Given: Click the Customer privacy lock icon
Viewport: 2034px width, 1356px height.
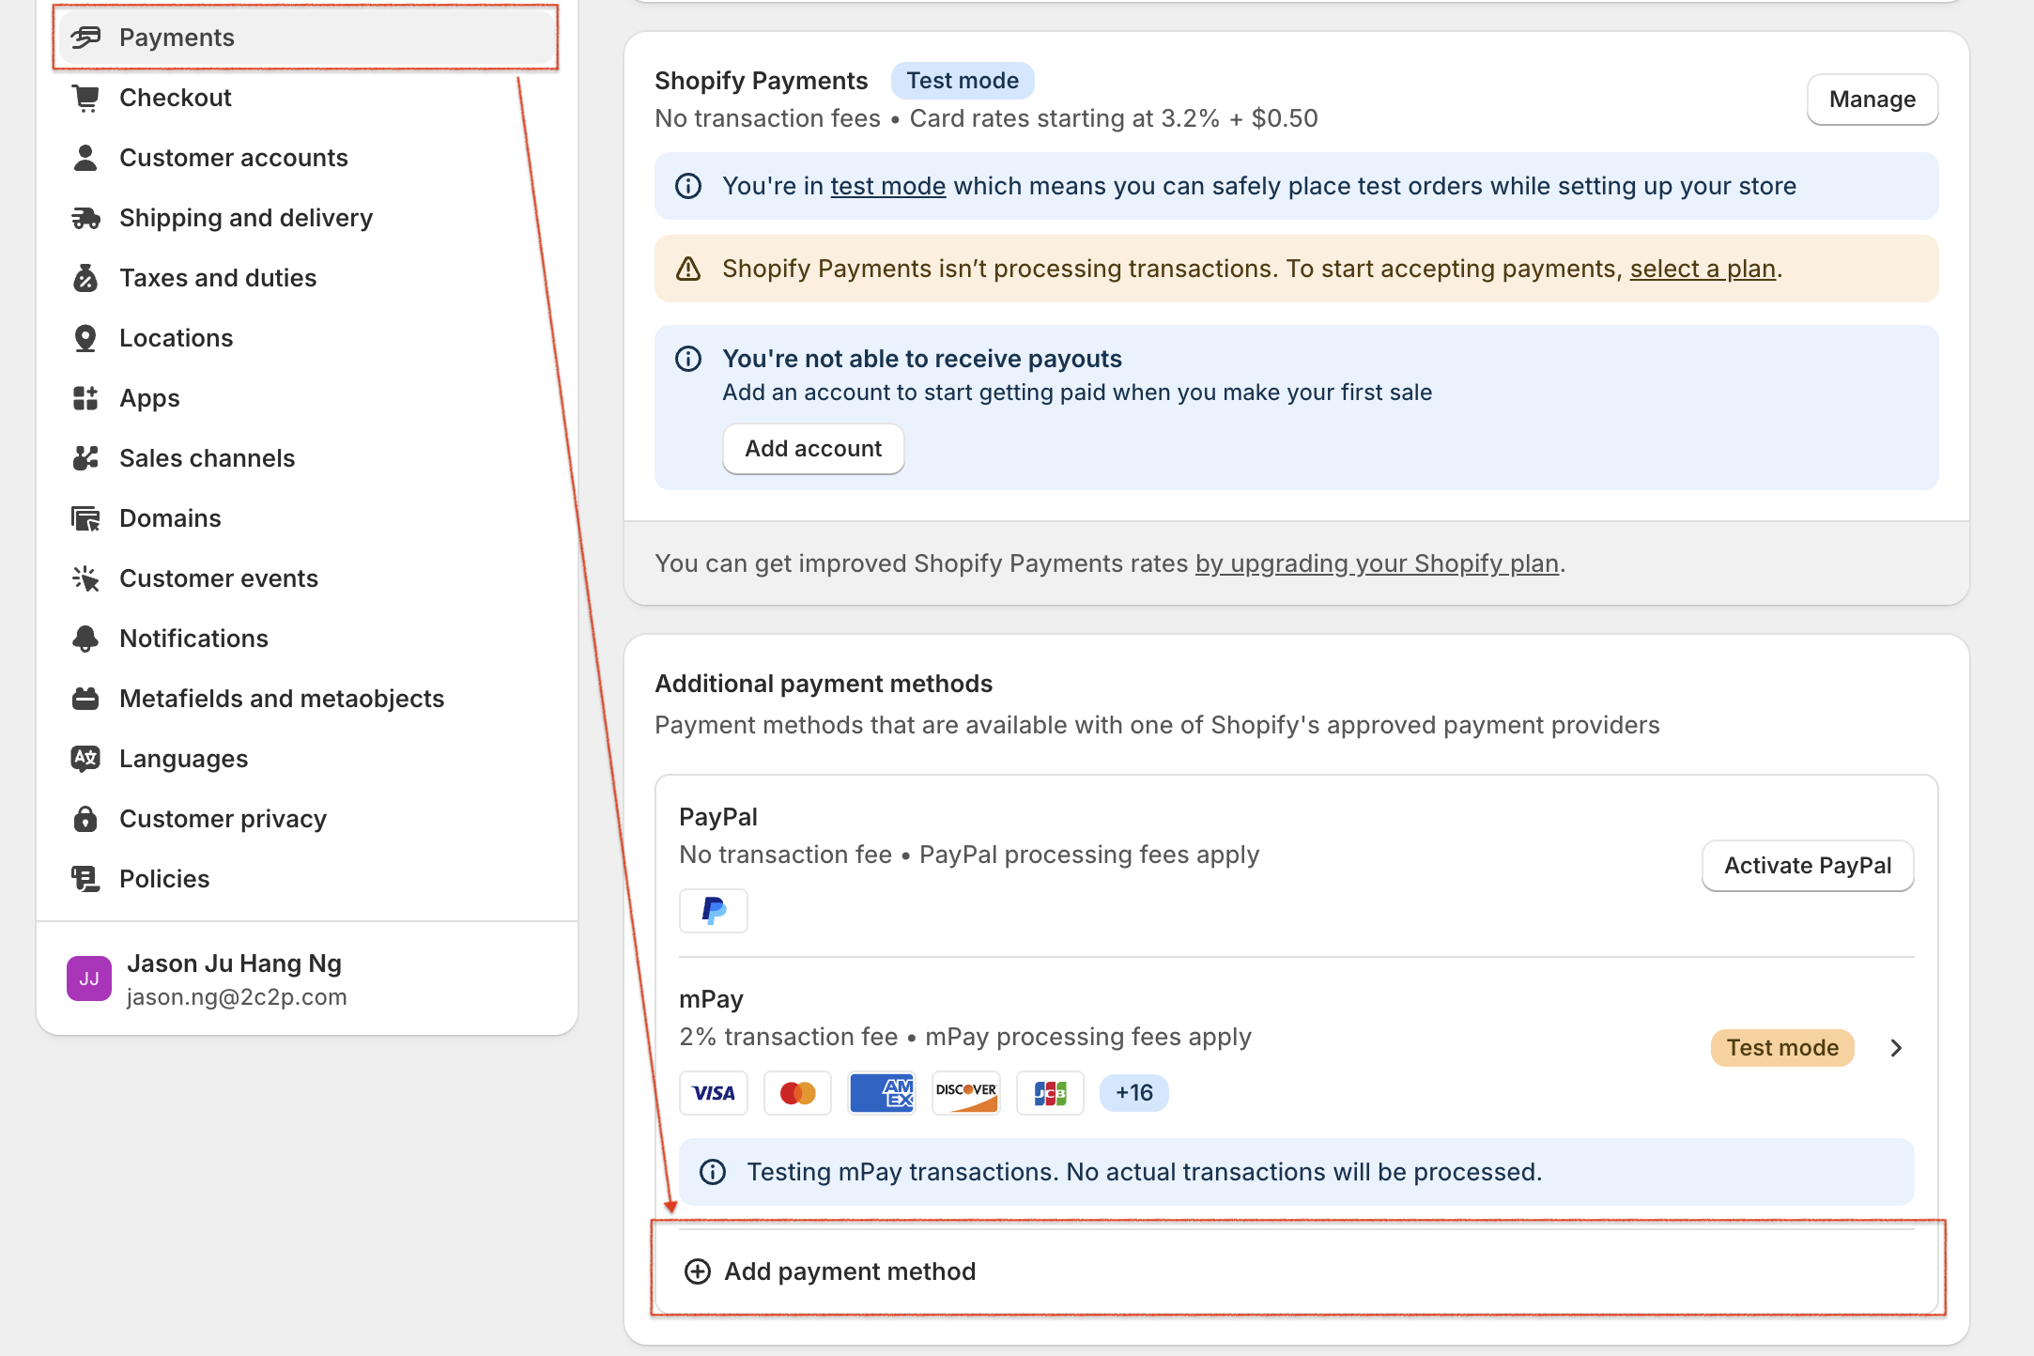Looking at the screenshot, I should pyautogui.click(x=85, y=819).
